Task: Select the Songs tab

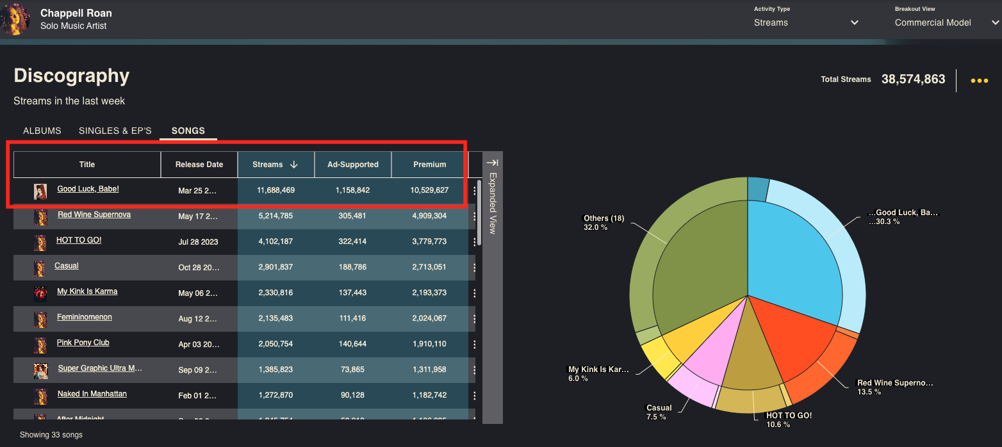Action: tap(188, 131)
